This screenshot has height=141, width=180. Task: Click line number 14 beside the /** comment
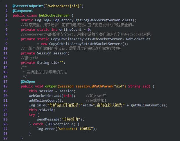pos(6,67)
